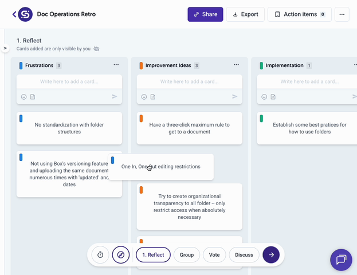Switch to the Discuss stage

[x=244, y=255]
